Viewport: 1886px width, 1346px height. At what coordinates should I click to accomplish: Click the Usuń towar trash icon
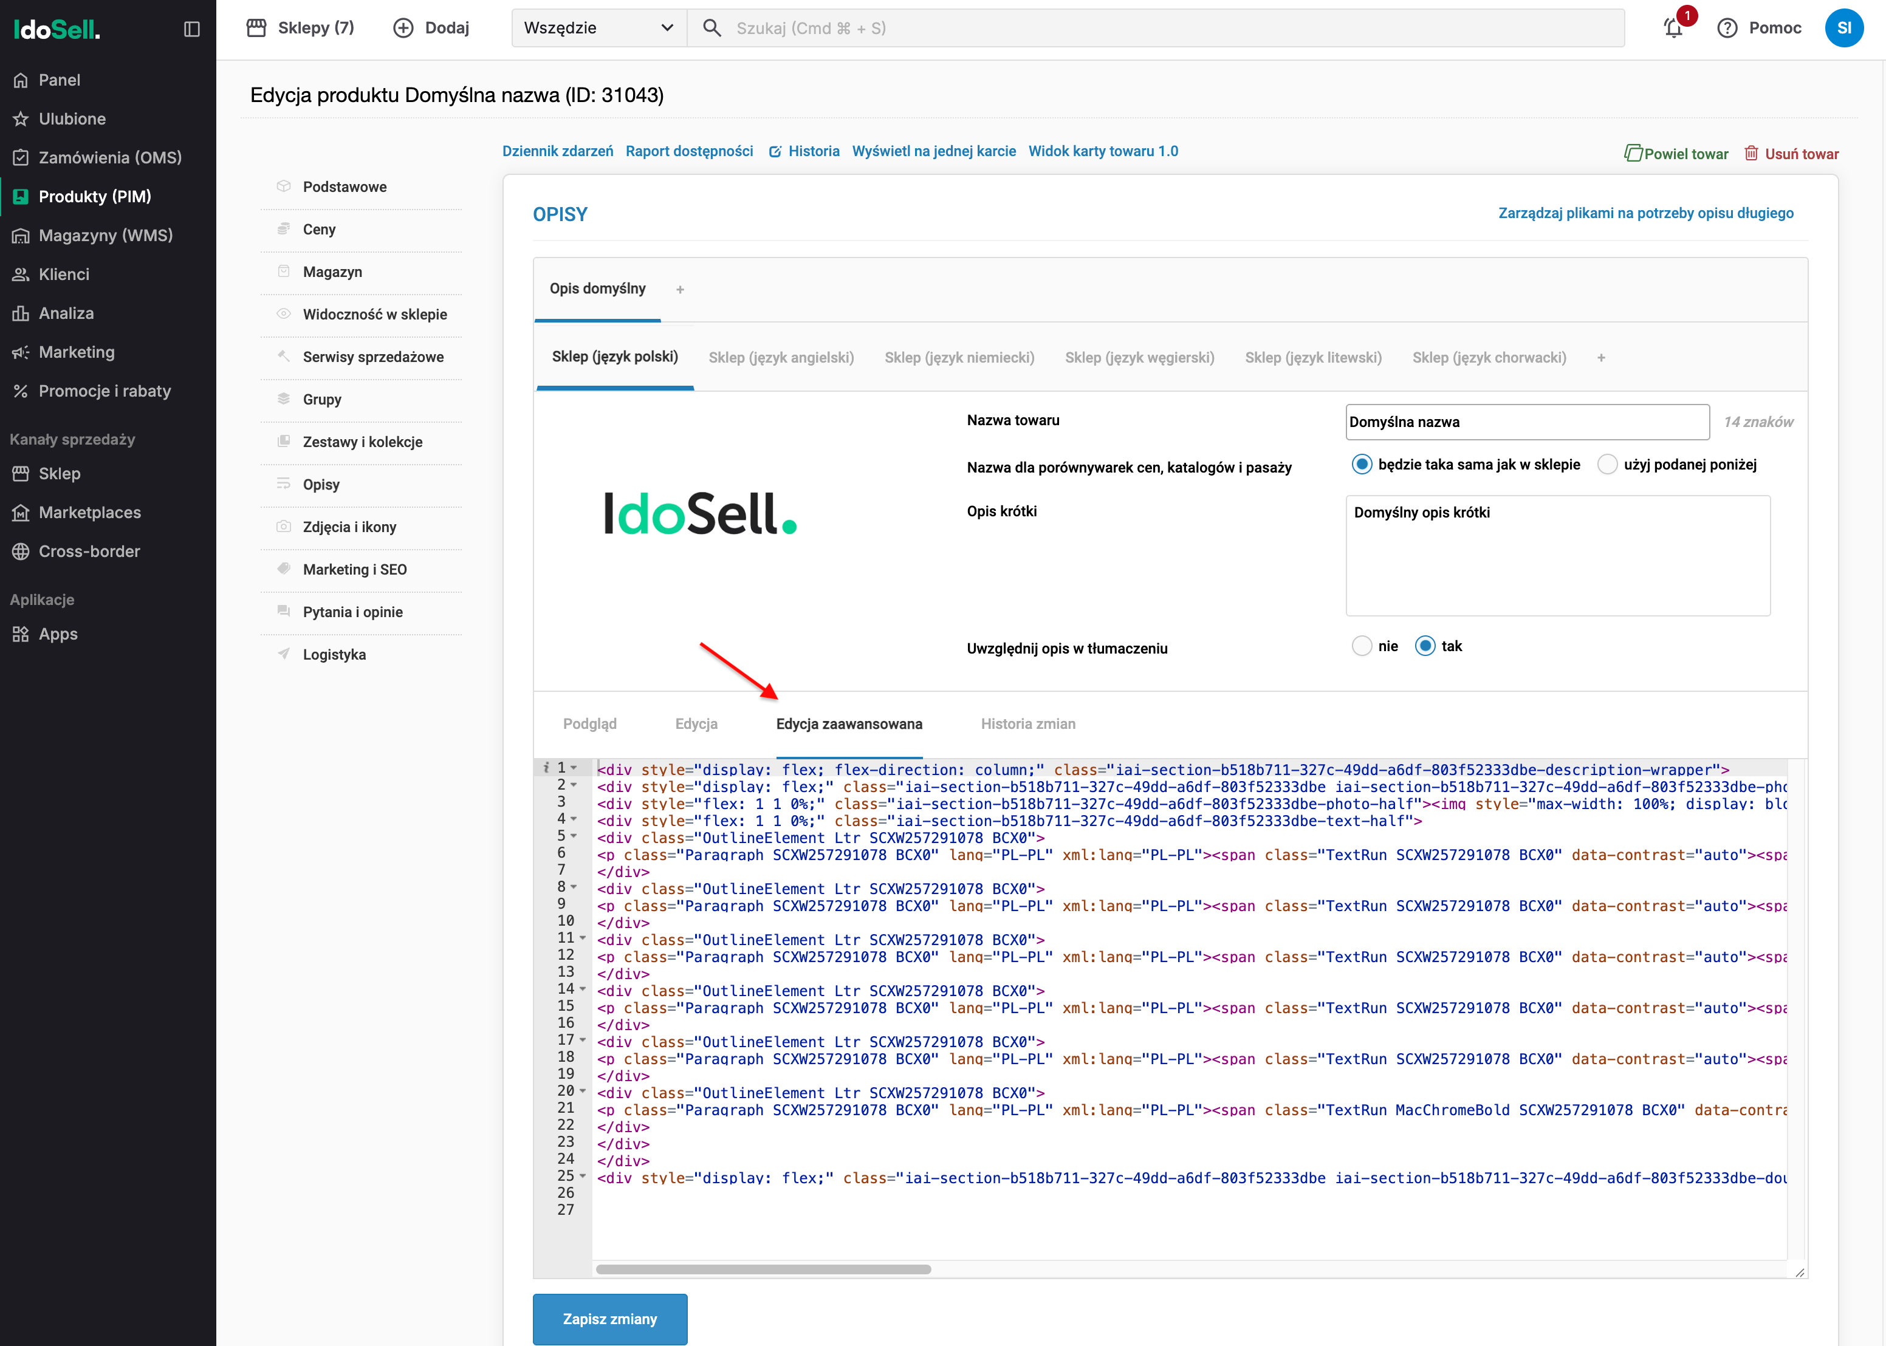coord(1751,153)
